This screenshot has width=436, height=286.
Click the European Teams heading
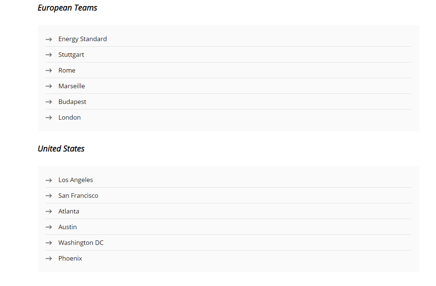tap(67, 8)
